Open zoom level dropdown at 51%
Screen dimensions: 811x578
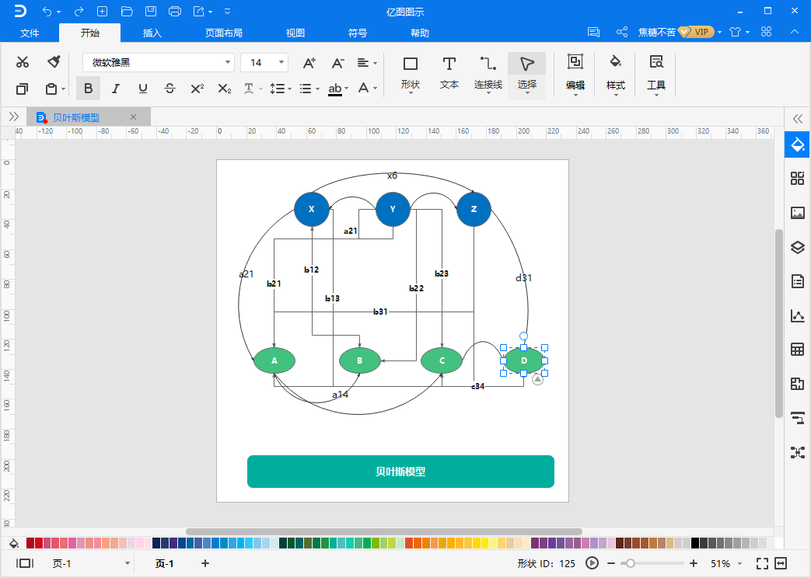739,563
